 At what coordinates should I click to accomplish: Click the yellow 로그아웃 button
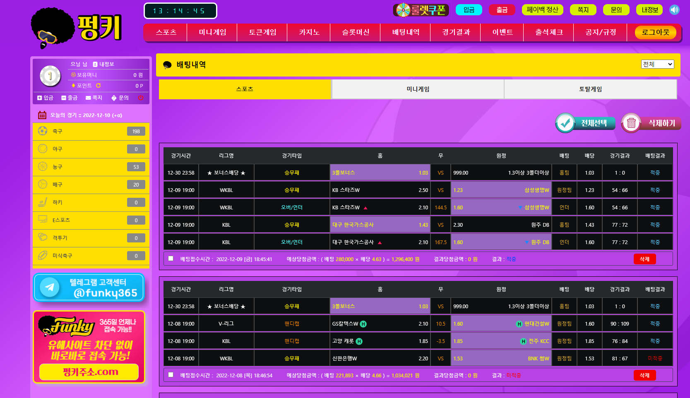click(655, 32)
